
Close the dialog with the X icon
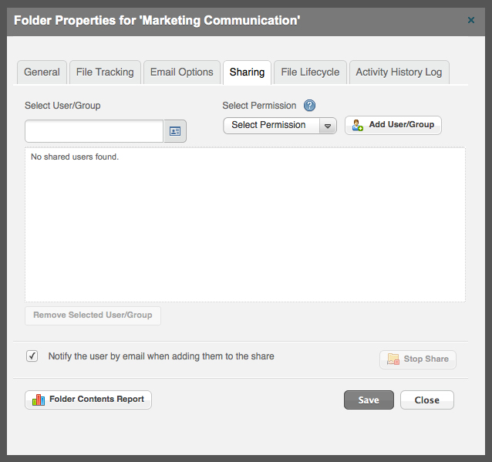click(x=471, y=20)
